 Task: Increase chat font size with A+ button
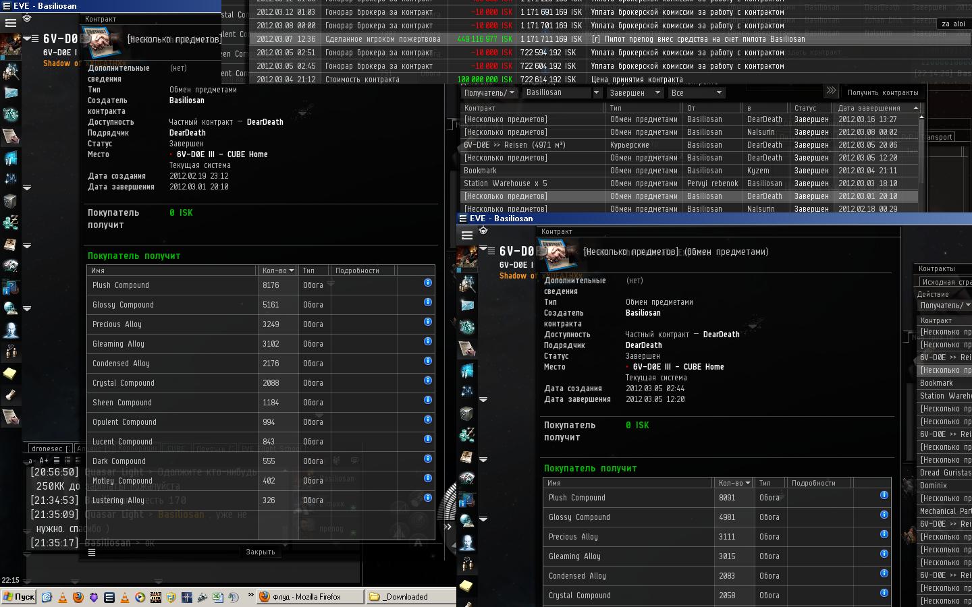[43, 461]
